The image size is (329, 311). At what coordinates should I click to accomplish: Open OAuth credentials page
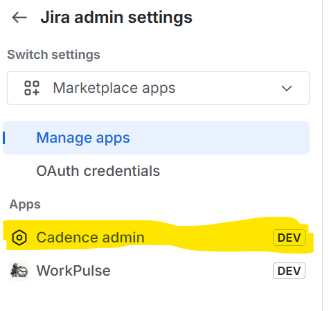point(156,171)
